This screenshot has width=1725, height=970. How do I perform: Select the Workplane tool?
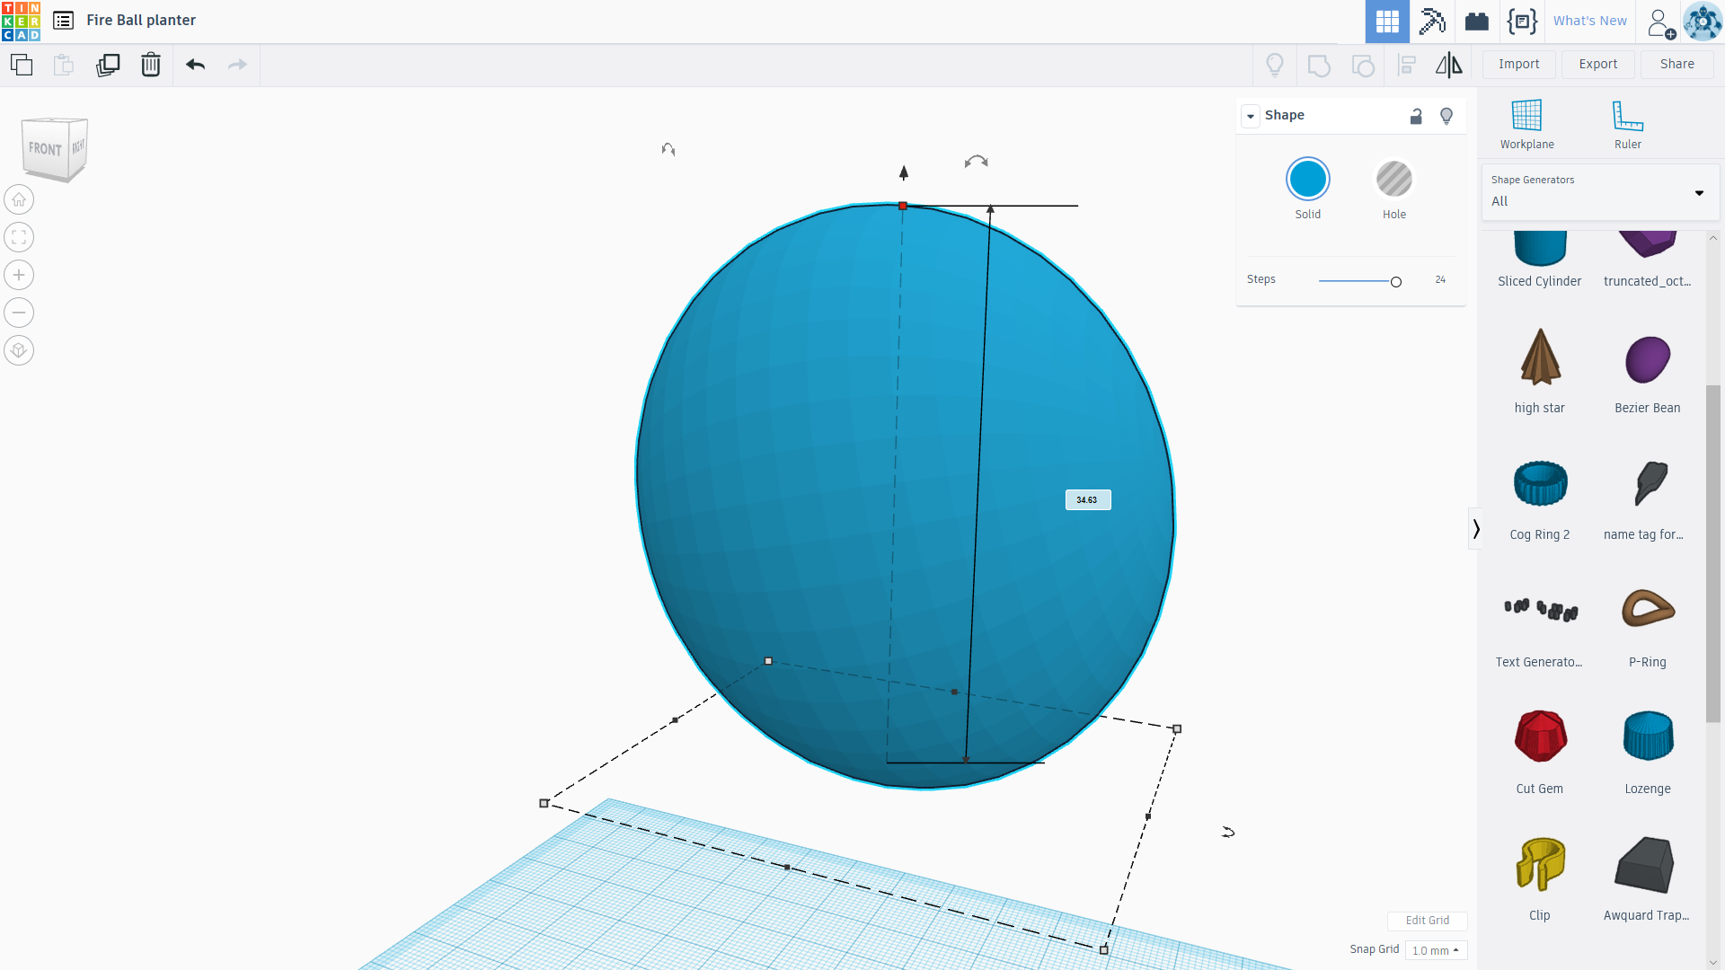(1526, 124)
